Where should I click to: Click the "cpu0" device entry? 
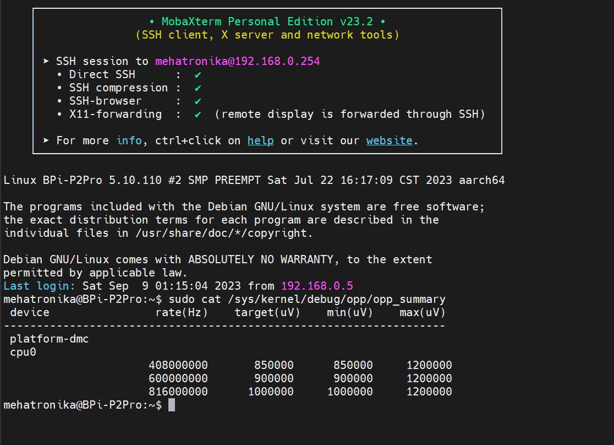[23, 352]
